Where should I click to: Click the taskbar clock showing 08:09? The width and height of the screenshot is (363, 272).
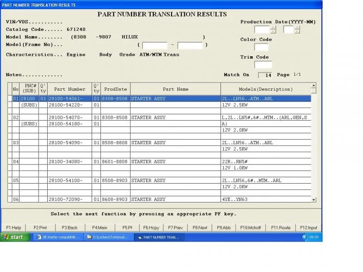coord(314,237)
